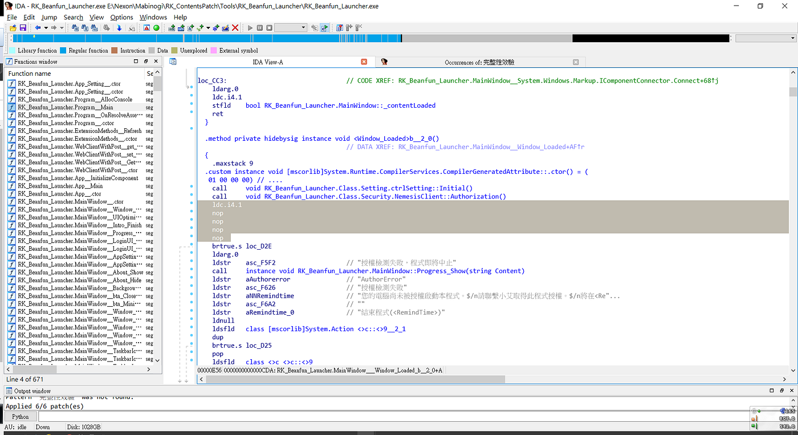Screen dimensions: 798x435
Task: Activate the Python button in Output window
Action: 21,417
